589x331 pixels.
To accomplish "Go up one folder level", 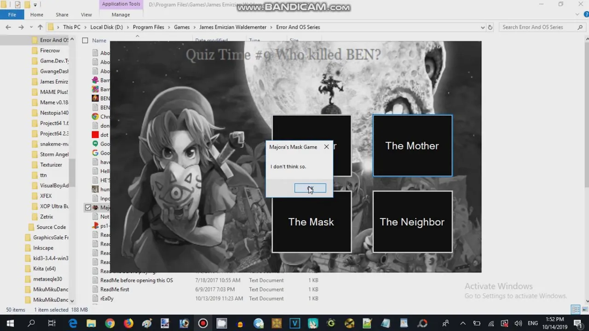I will [x=40, y=27].
